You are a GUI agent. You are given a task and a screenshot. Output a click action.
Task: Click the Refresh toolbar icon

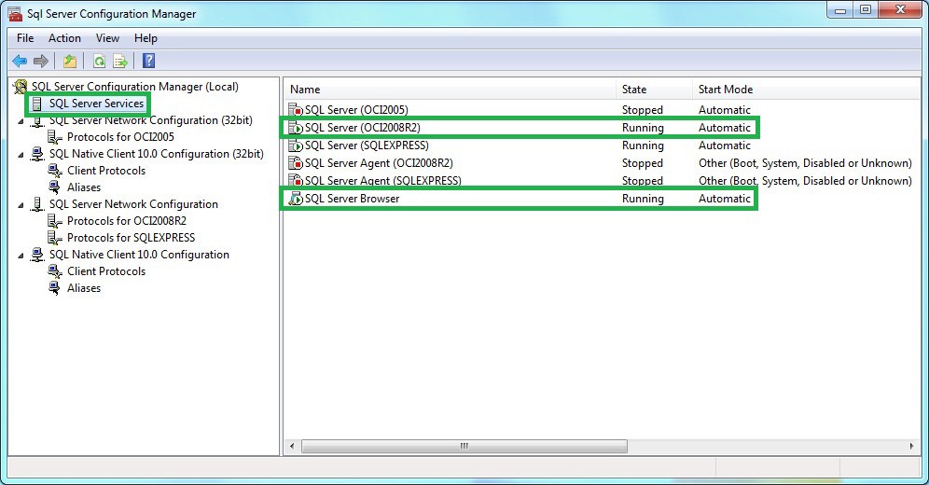[x=100, y=61]
